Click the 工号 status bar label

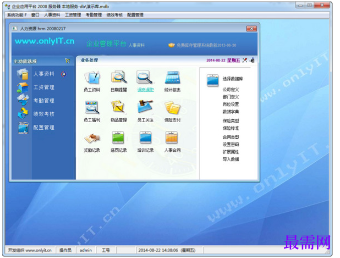tap(106, 250)
